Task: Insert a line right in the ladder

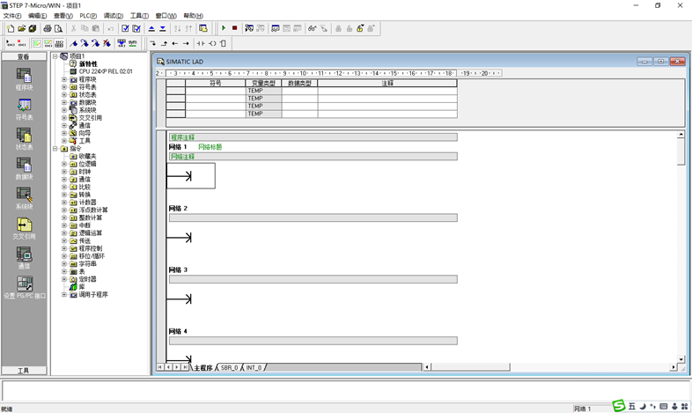Action: 186,43
